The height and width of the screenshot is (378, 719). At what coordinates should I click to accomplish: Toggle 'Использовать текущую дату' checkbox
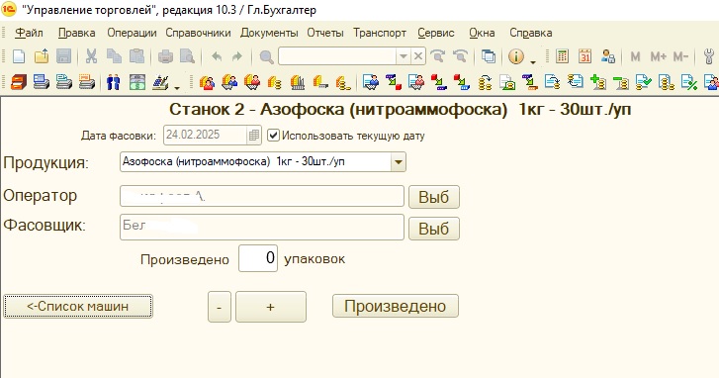click(x=273, y=136)
